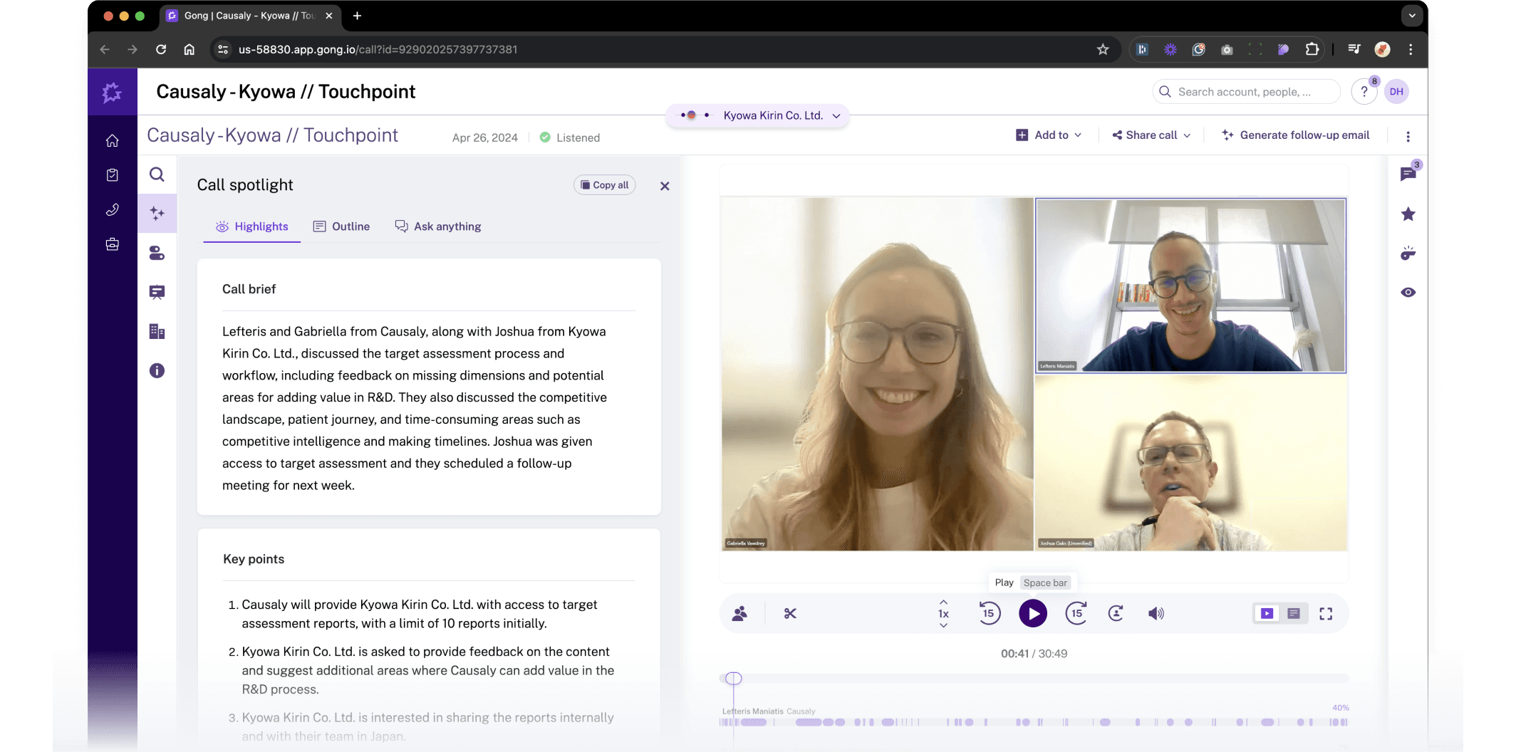1516x752 pixels.
Task: Switch playback view to transcript mode
Action: click(x=1293, y=613)
